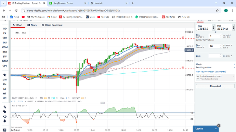Screen dimensions: 236x132
Task: Bookmark this page with the star icon
Action: [217, 11]
